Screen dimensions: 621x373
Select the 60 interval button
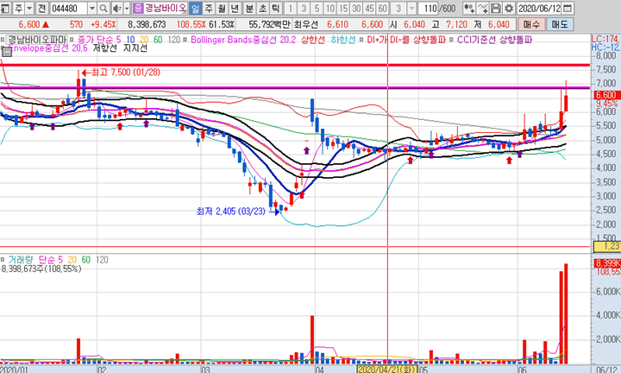[x=382, y=8]
